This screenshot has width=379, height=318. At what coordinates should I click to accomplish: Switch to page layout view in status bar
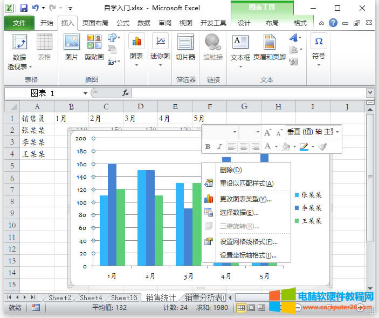tap(251, 307)
